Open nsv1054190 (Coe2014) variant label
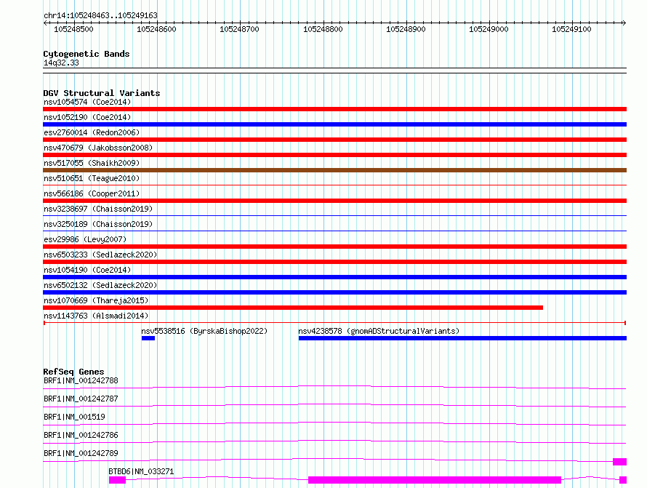The width and height of the screenshot is (647, 488). click(87, 270)
